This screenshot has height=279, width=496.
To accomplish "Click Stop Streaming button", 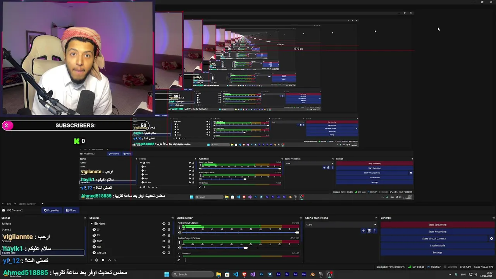I will [x=437, y=225].
